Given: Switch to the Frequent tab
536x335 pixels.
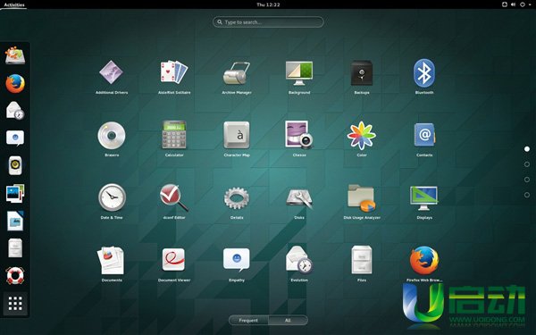Looking at the screenshot, I should click(x=248, y=321).
